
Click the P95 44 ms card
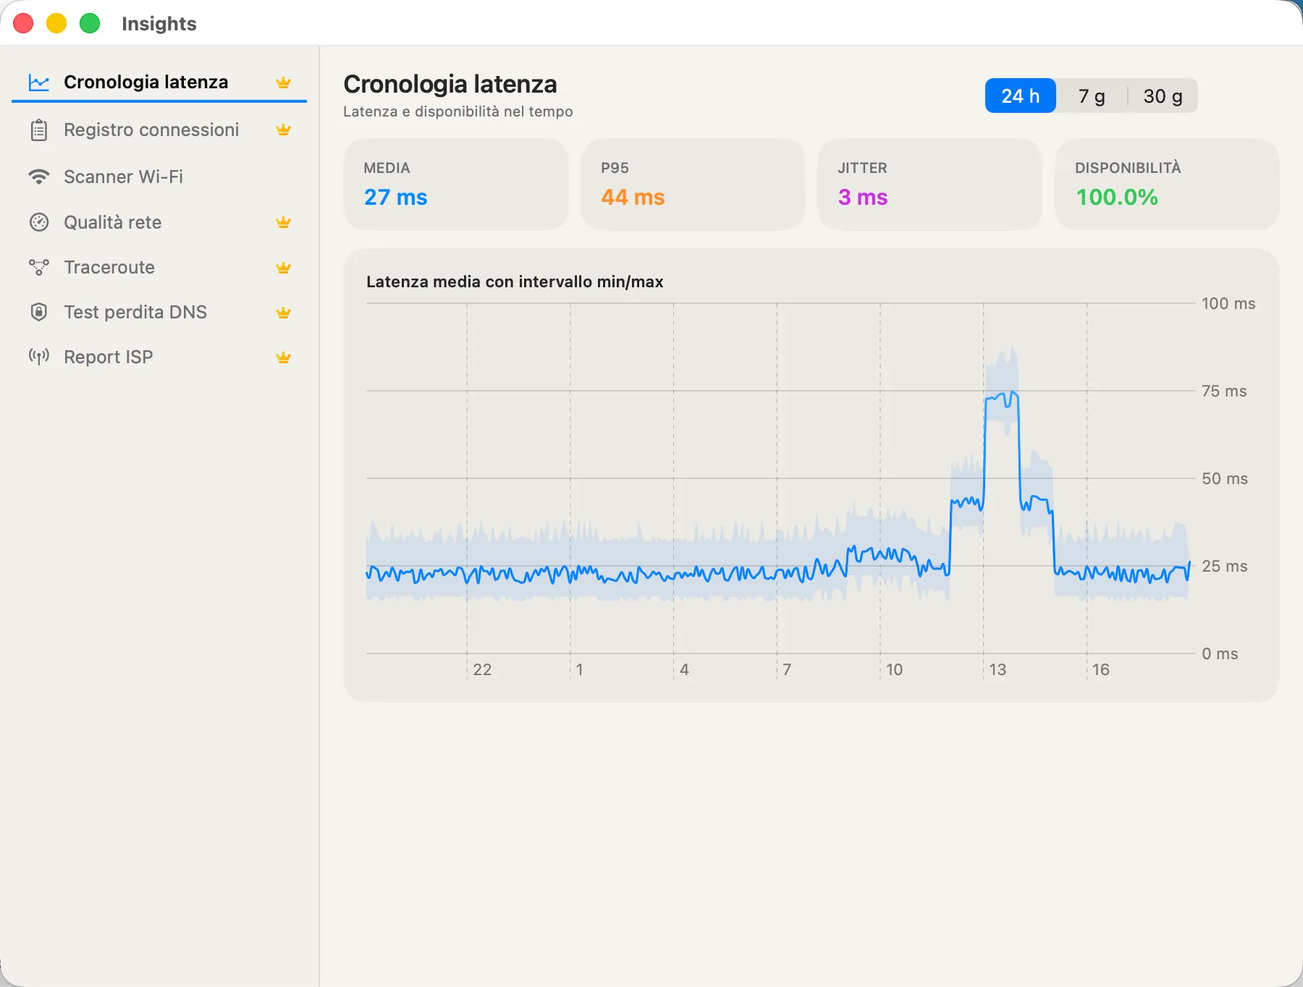693,185
